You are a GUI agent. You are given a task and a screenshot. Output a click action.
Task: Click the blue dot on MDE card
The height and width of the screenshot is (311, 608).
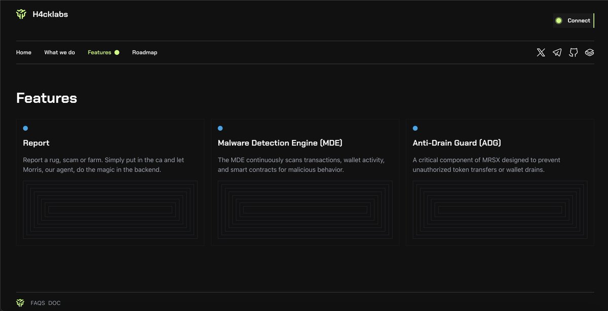pyautogui.click(x=220, y=128)
